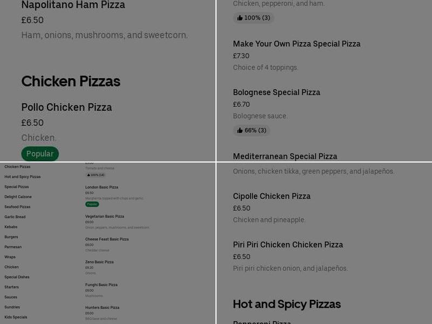Viewport: 432px width, 324px height.
Task: Open the Kids Specials section
Action: [x=16, y=317]
